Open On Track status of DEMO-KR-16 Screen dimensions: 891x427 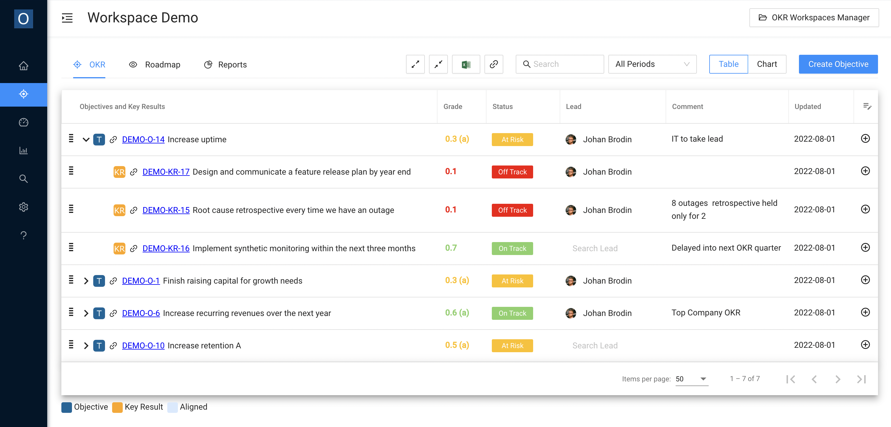pos(512,249)
